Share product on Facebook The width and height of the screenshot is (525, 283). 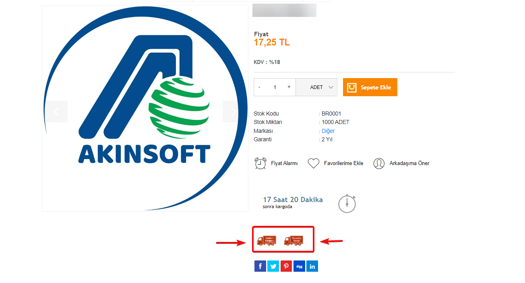[x=260, y=266]
